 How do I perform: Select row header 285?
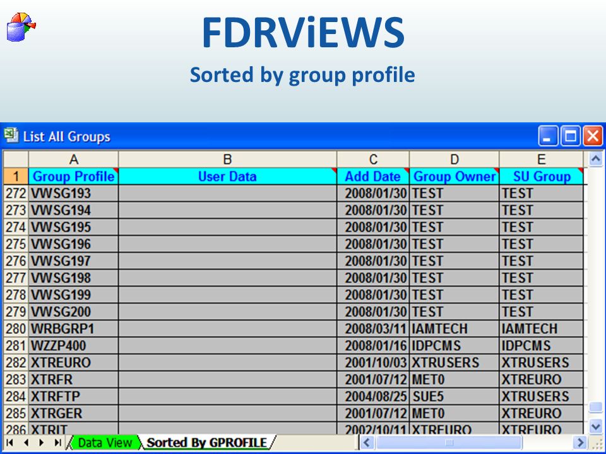(x=16, y=414)
